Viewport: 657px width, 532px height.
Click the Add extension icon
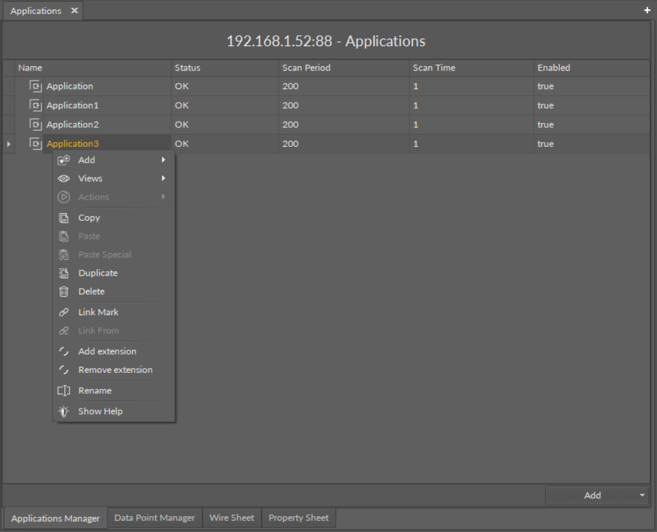pyautogui.click(x=63, y=352)
